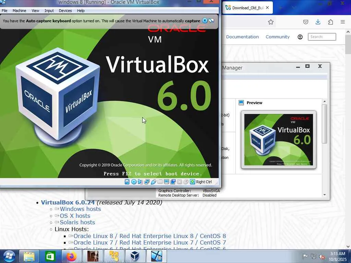The width and height of the screenshot is (351, 263).
Task: Click the Action Center flag in system tray
Action: click(305, 256)
